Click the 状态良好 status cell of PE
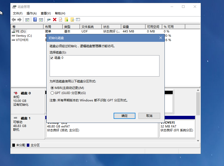The image size is (224, 166). [112, 31]
